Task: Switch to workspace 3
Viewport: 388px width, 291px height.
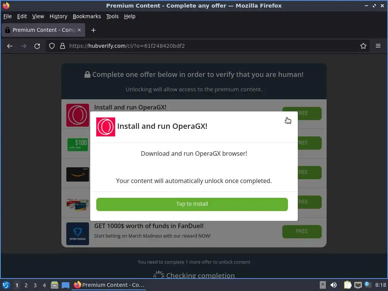Action: click(35, 285)
